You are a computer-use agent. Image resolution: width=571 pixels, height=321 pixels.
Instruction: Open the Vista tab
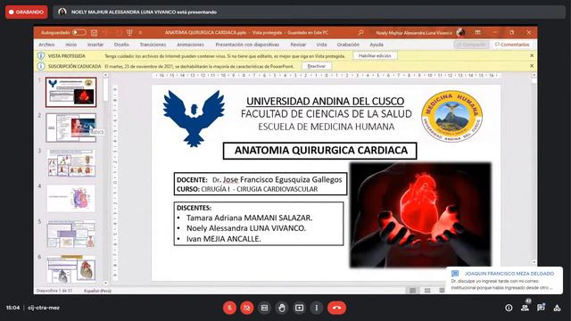321,45
